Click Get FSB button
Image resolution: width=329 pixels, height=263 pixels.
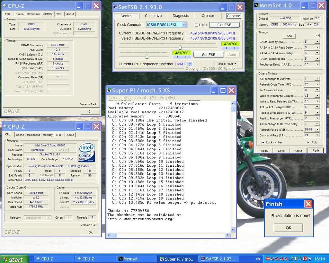(x=224, y=25)
